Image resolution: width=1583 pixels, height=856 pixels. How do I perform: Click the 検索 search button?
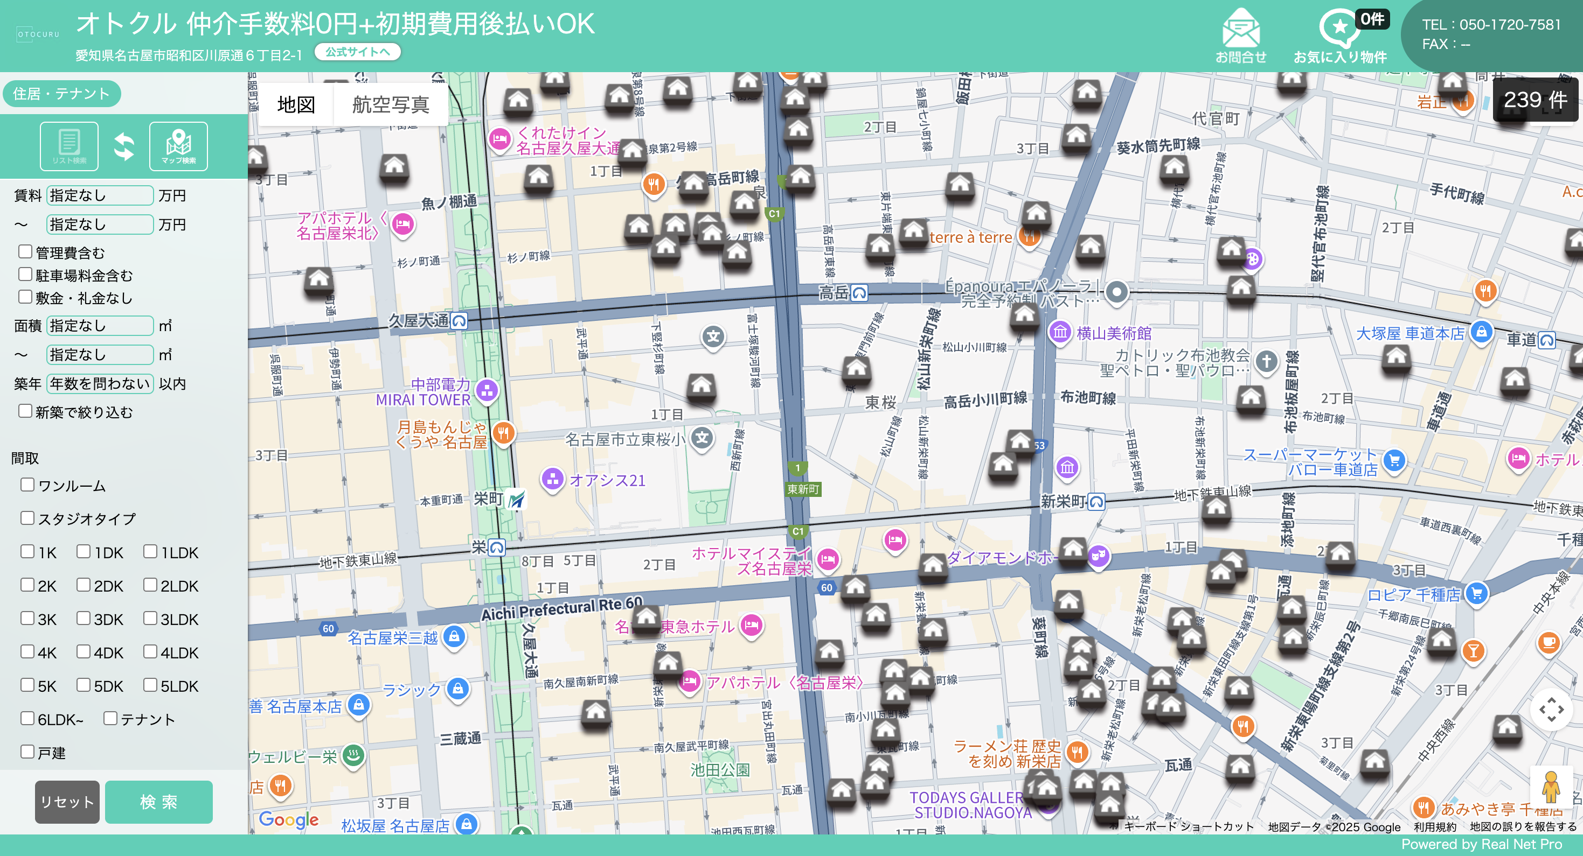158,801
